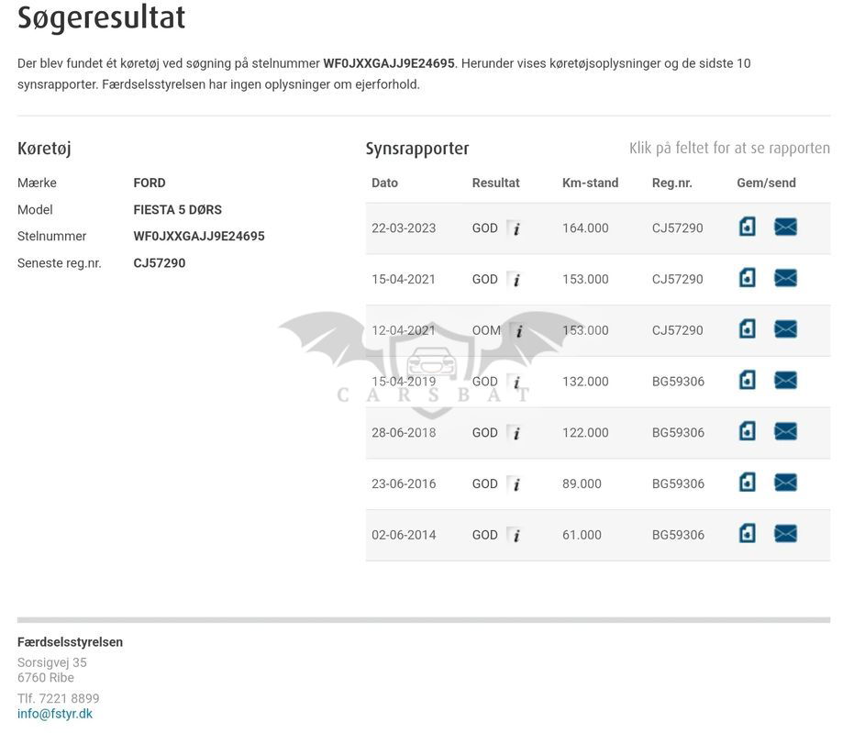Open report with 89.000 km reading
The height and width of the screenshot is (733, 865).
pos(583,483)
